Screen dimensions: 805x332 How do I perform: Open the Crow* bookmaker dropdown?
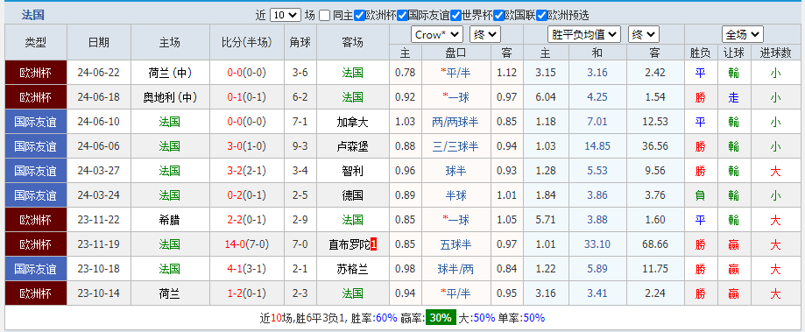click(x=437, y=35)
